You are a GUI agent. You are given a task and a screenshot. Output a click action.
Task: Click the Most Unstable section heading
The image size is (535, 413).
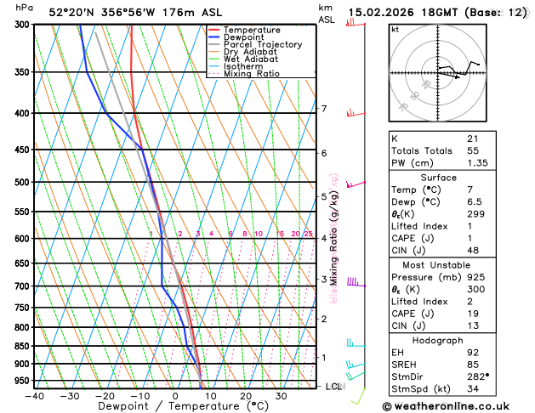click(436, 265)
